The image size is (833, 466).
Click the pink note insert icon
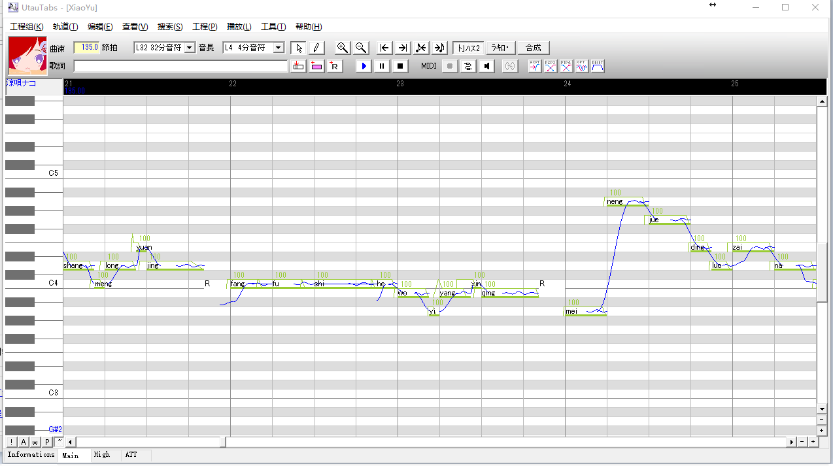tap(316, 66)
